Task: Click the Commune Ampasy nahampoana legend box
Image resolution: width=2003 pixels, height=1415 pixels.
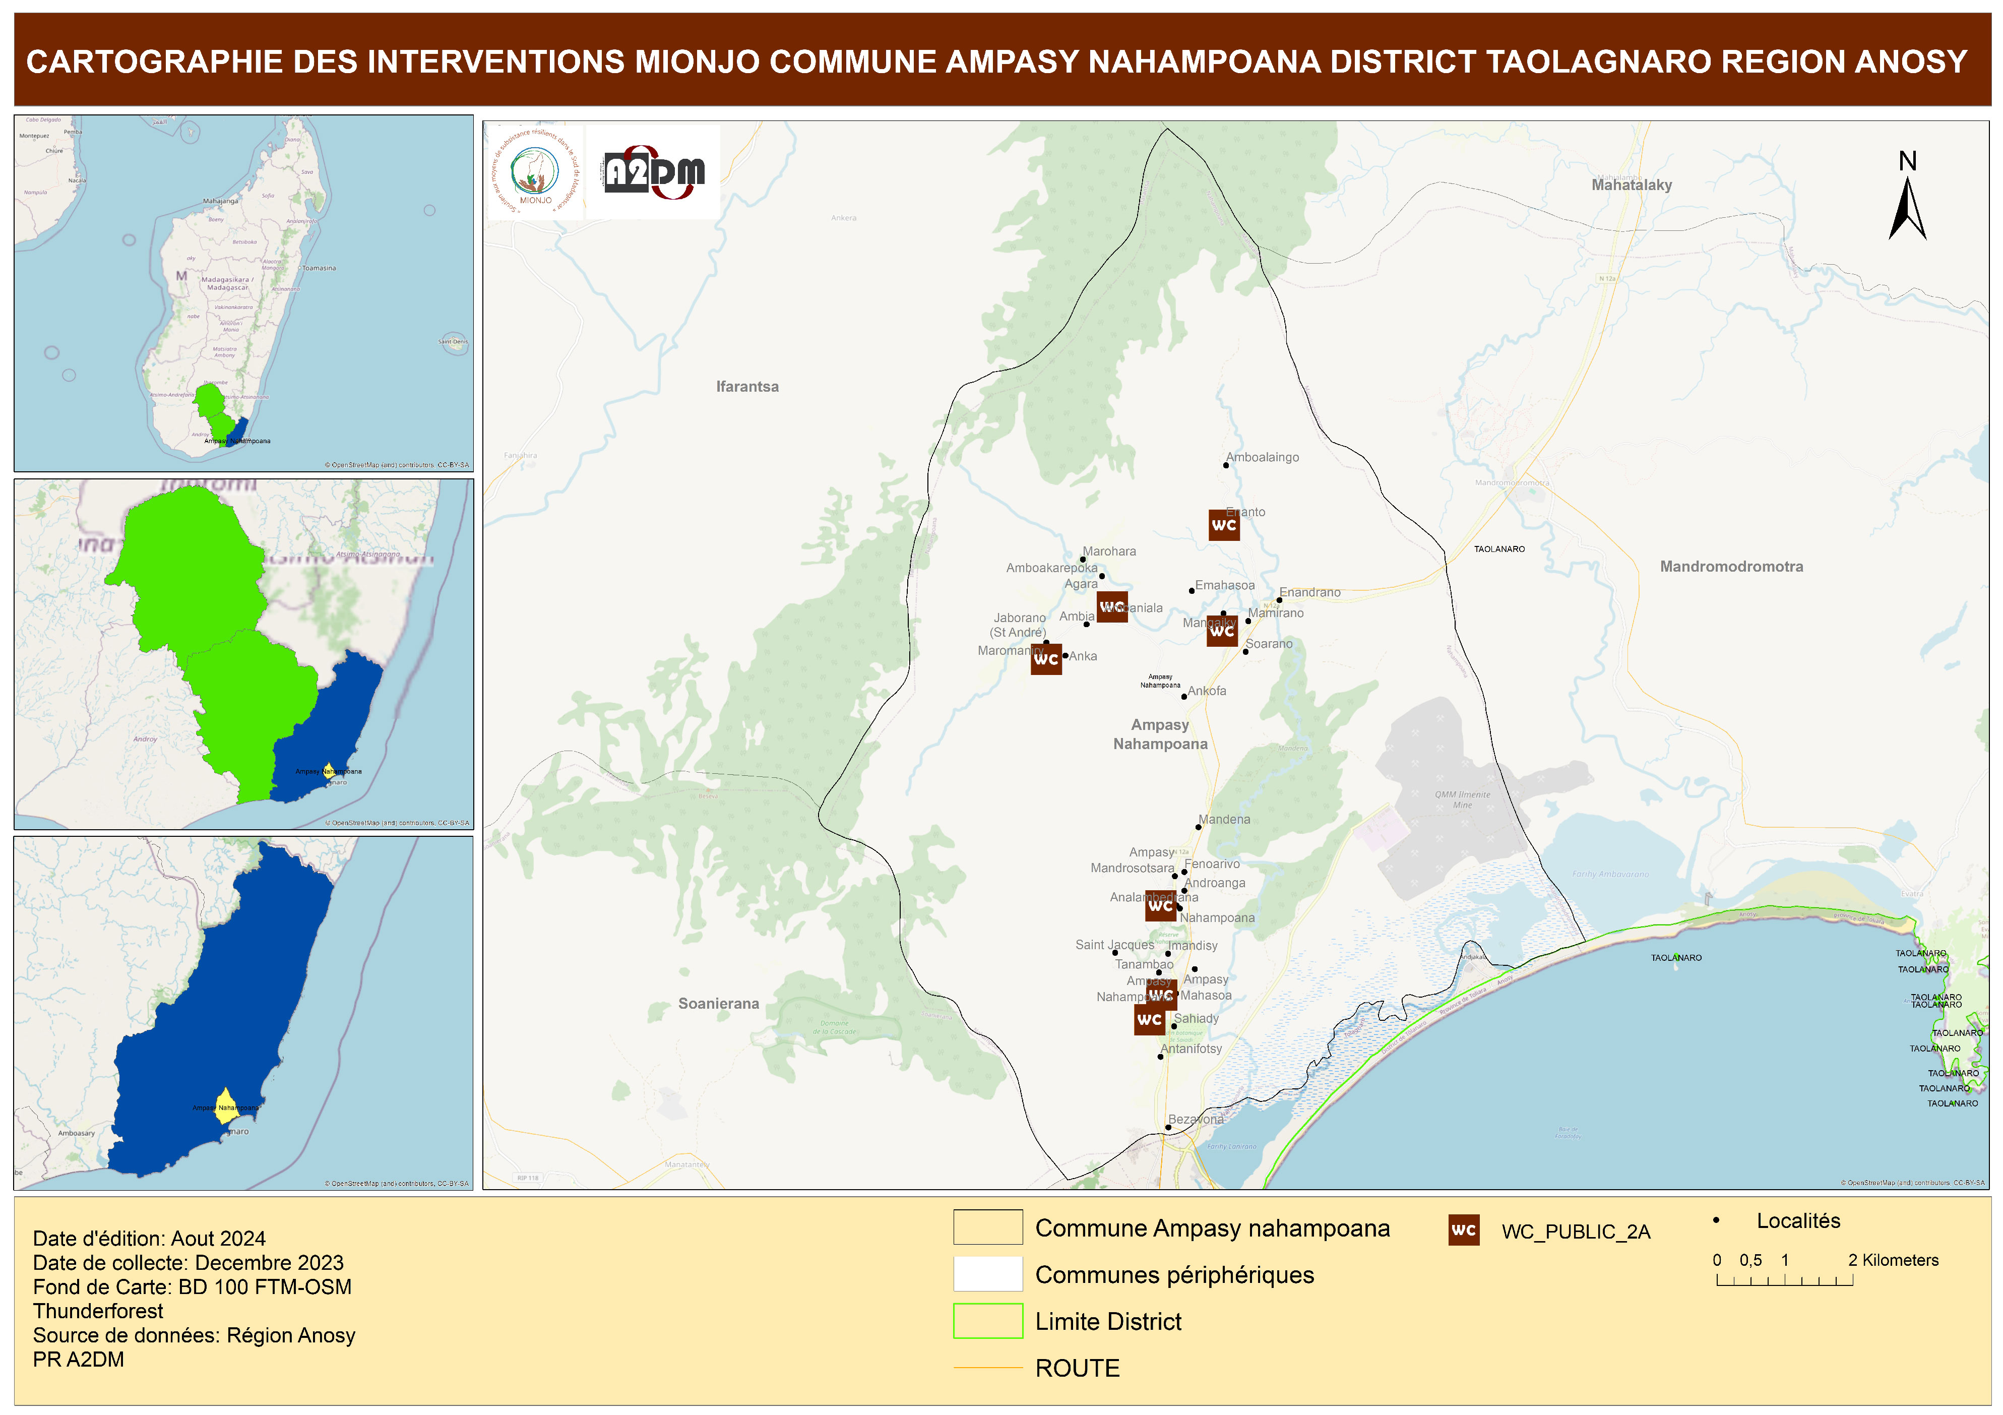Action: (x=987, y=1227)
